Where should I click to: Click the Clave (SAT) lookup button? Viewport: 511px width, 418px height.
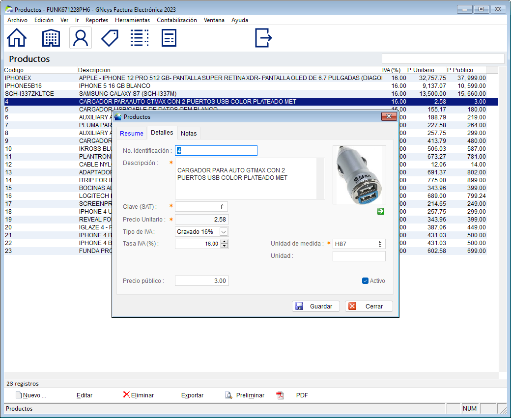(222, 207)
